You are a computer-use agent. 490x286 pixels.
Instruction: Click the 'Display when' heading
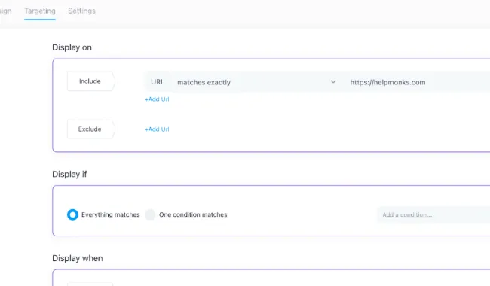tap(78, 258)
